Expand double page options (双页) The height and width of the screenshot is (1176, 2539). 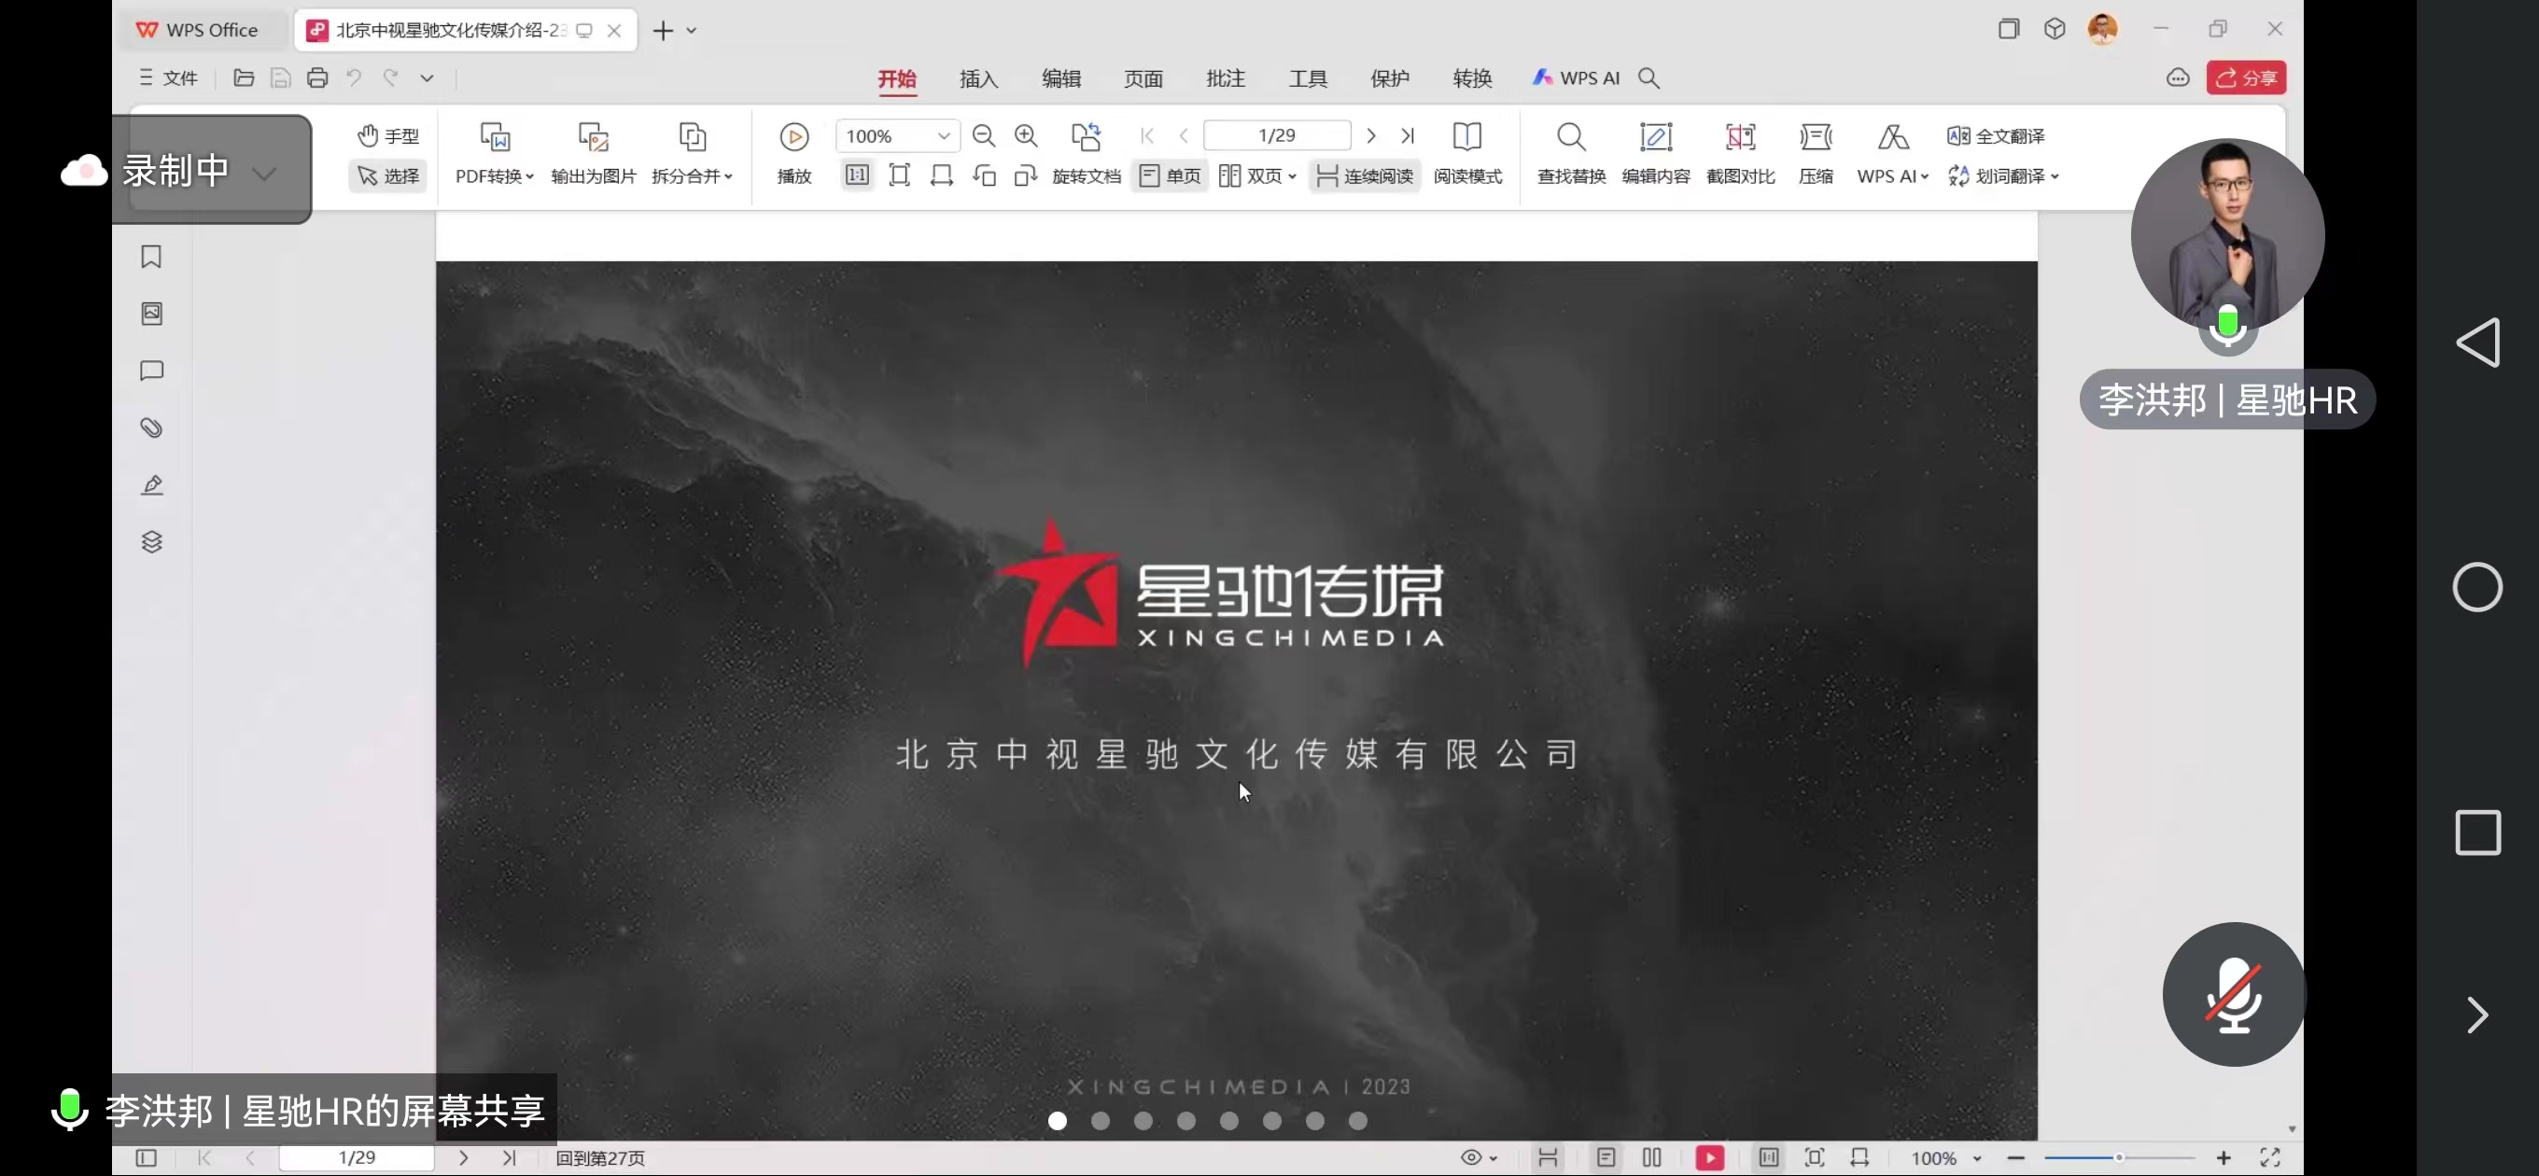[x=1256, y=175]
